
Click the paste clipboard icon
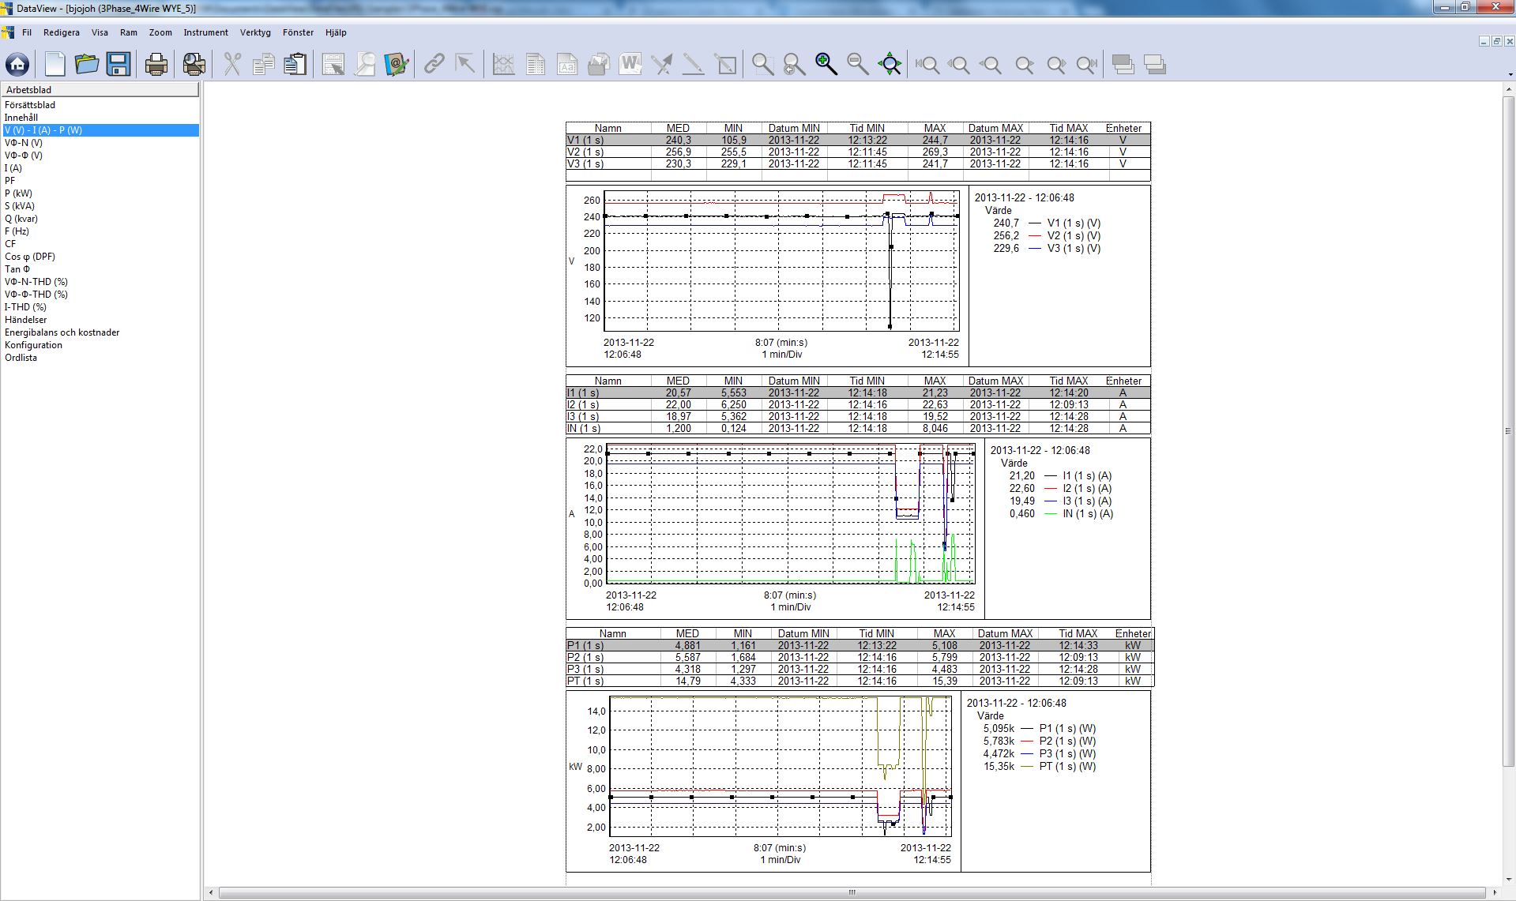pos(295,65)
